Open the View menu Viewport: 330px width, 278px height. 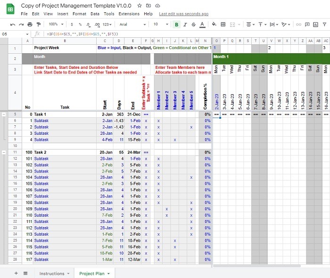[48, 14]
